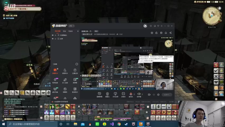Toggle the lock on the 外接摄像头 source

(55, 35)
